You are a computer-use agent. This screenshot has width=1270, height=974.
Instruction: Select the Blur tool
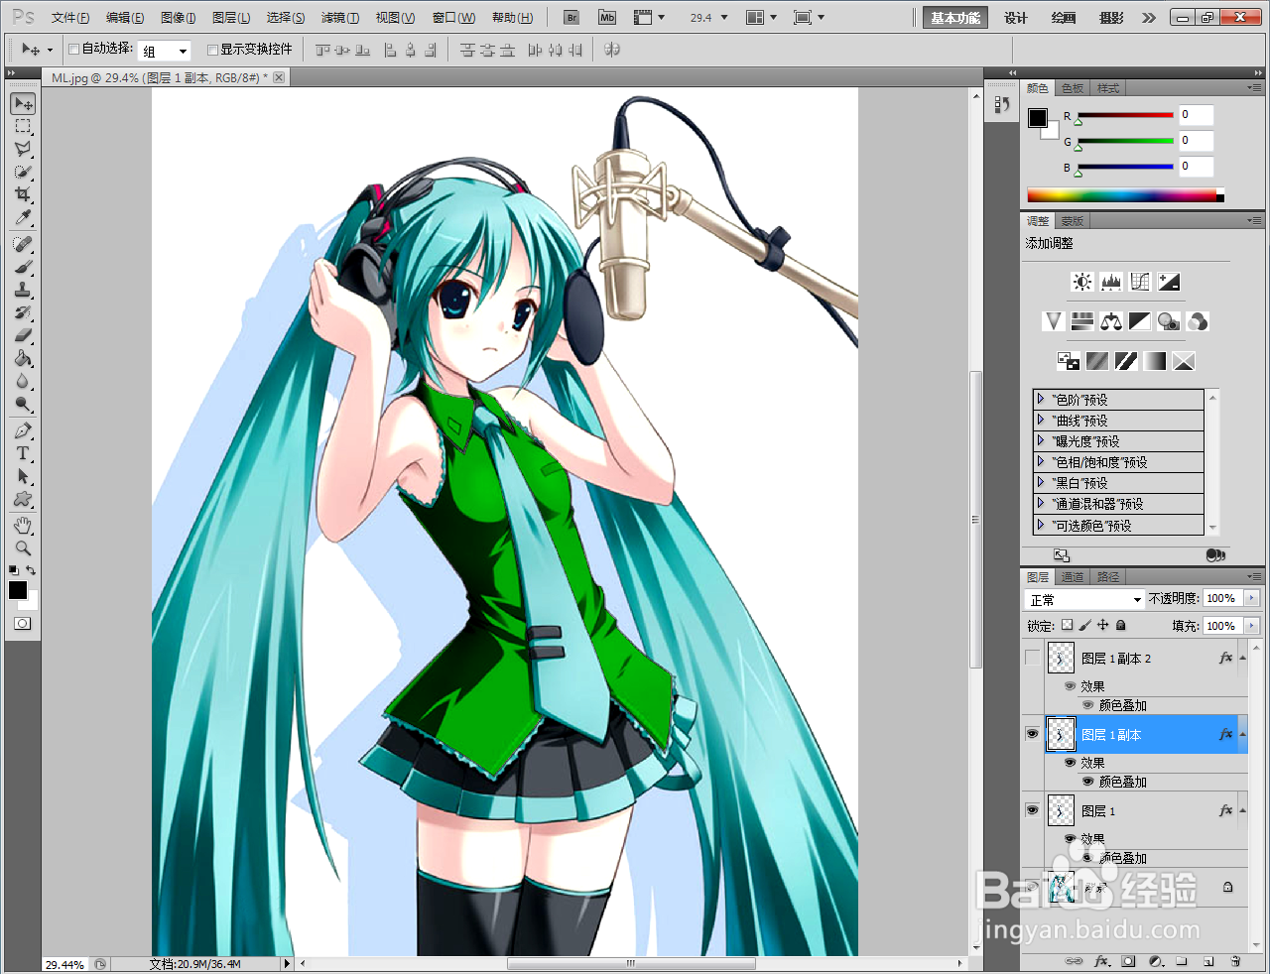(23, 381)
